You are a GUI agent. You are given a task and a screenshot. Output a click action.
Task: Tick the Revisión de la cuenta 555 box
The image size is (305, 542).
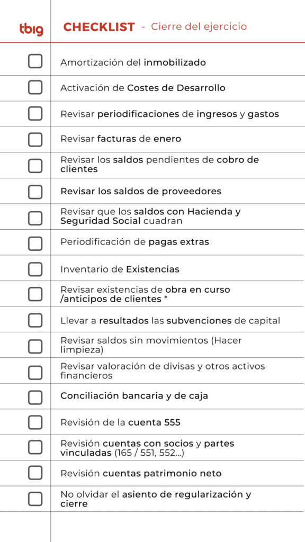coord(35,422)
